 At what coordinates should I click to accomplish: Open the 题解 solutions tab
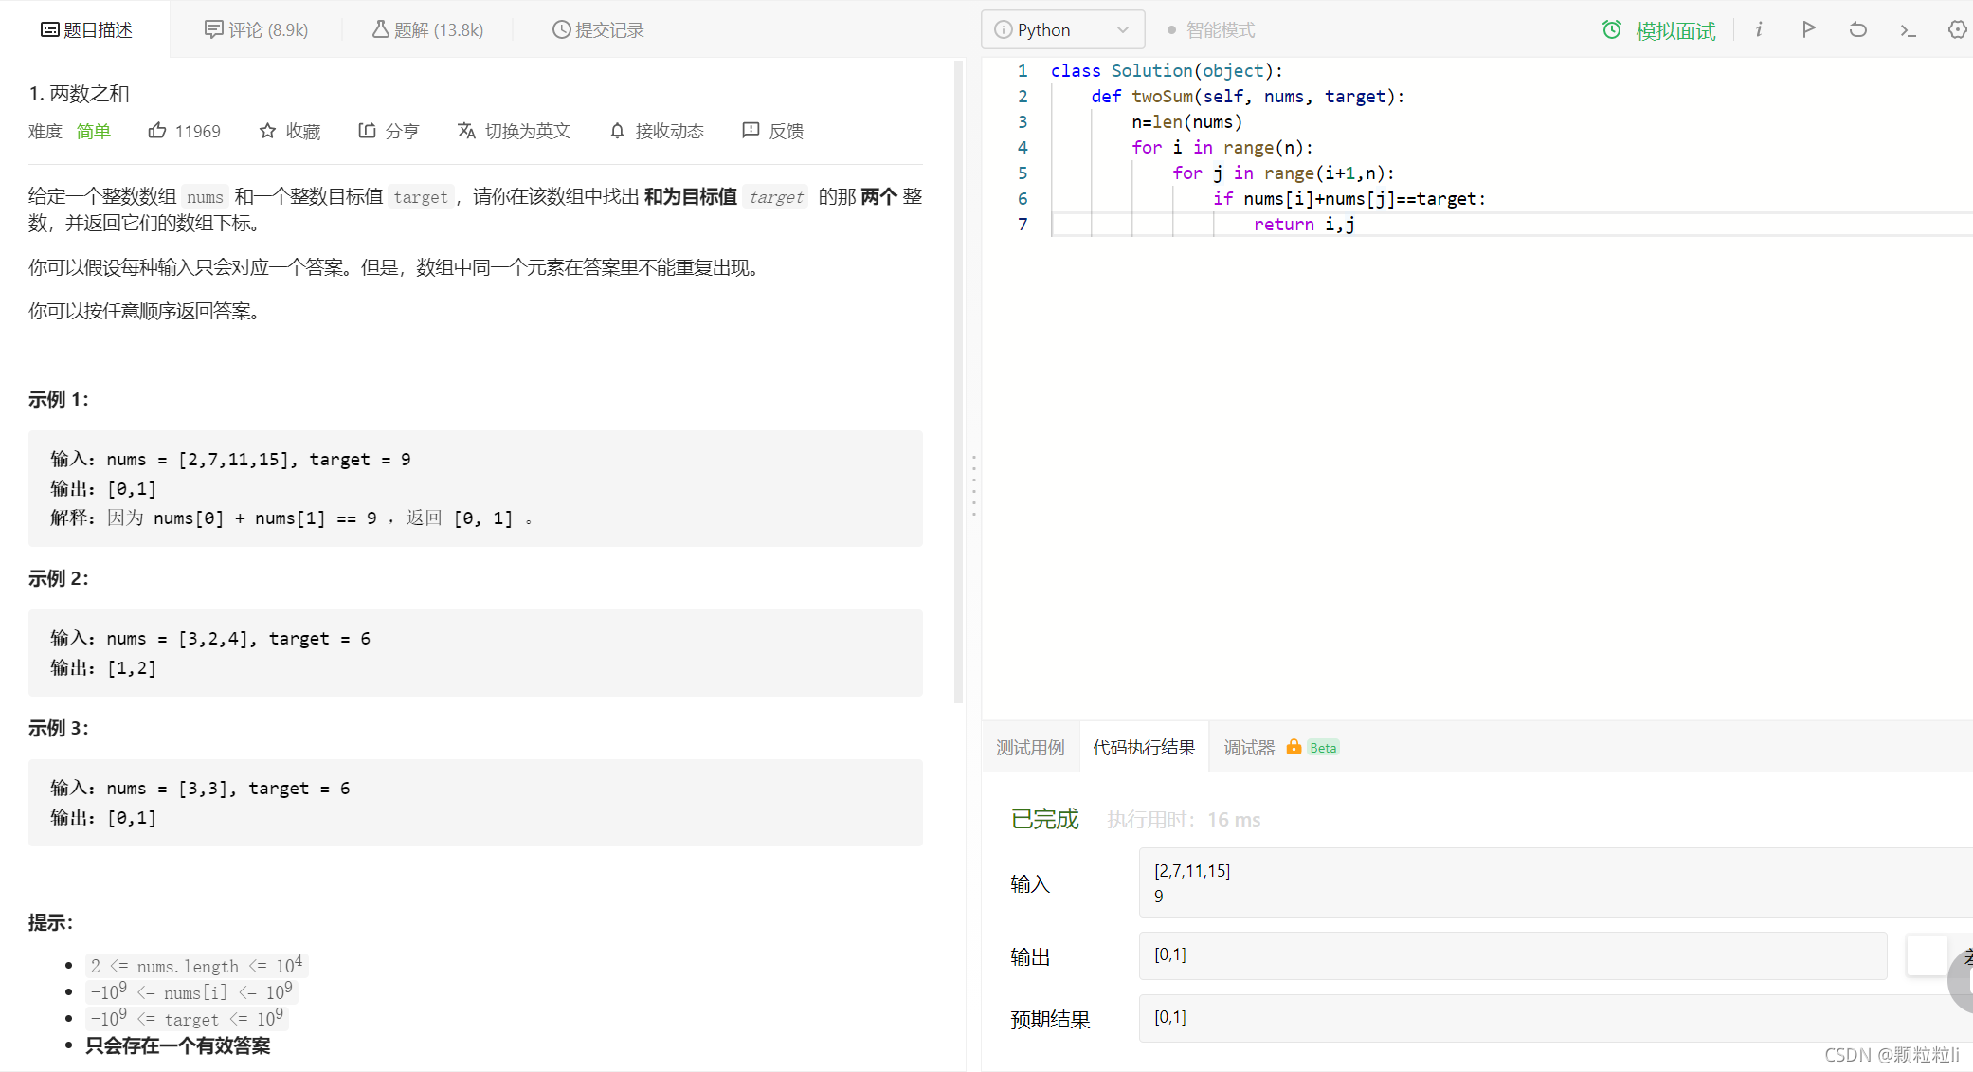[427, 30]
